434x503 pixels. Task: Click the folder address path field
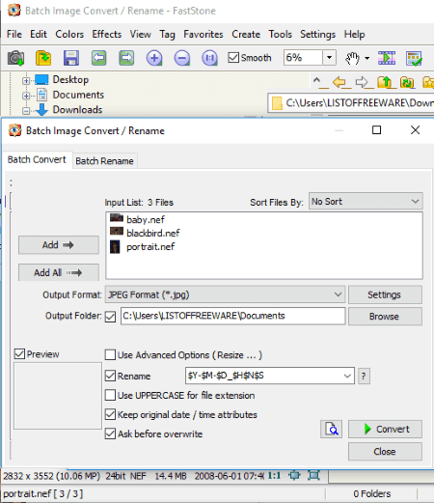[x=351, y=103]
